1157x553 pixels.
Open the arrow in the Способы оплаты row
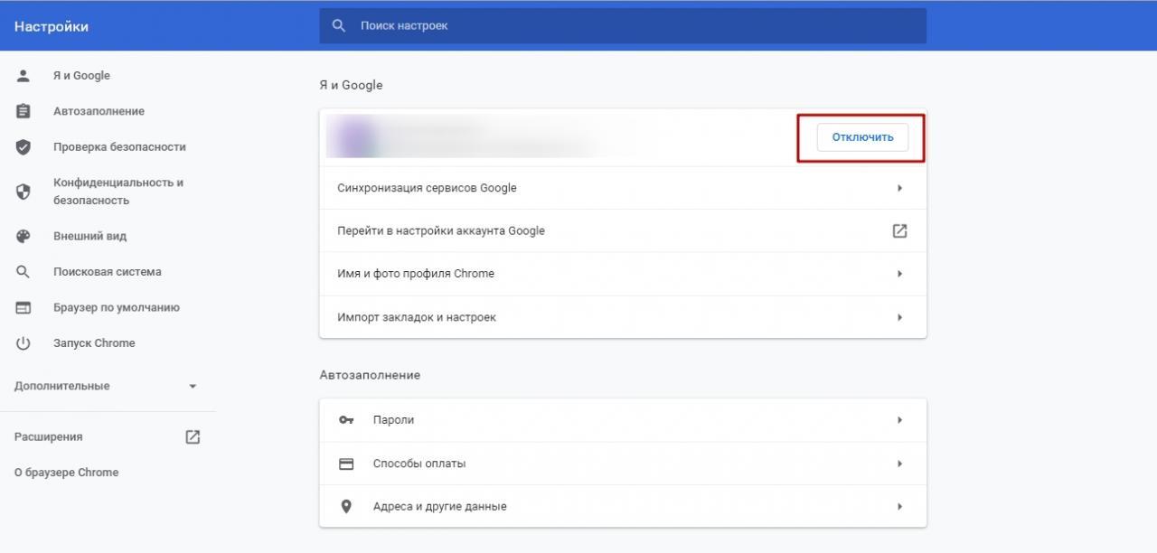(899, 464)
